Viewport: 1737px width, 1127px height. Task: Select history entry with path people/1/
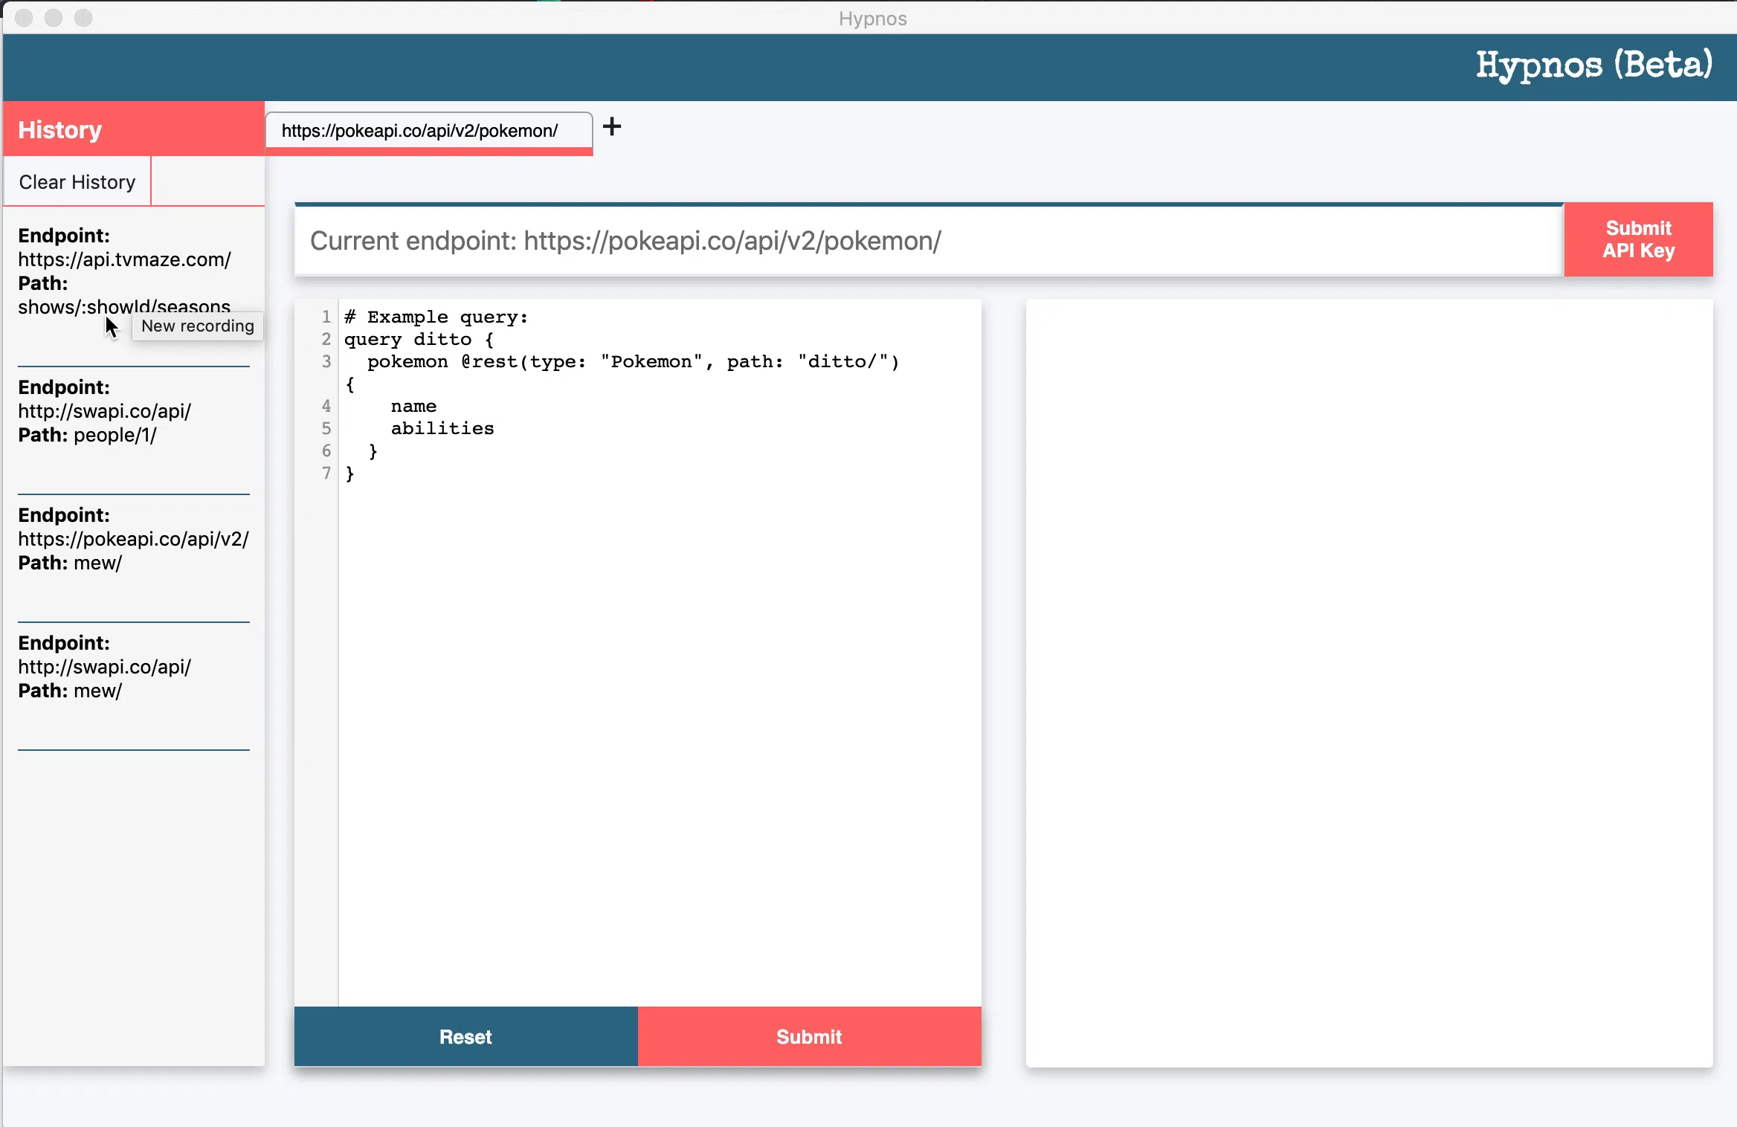134,411
